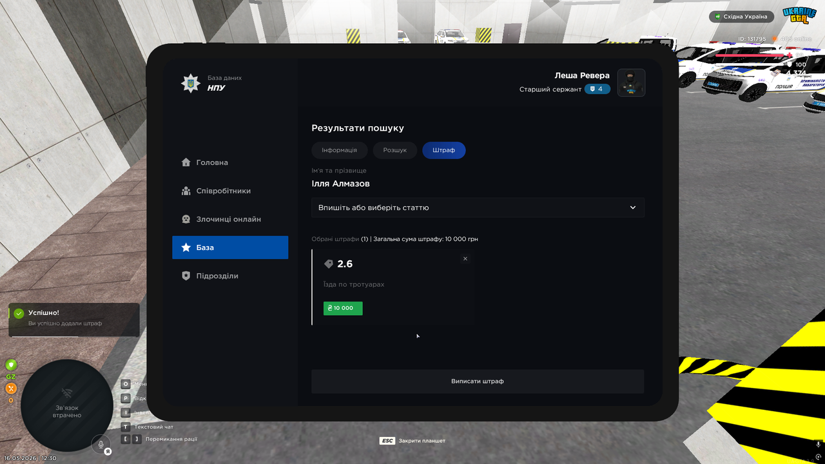Click the name Ілля Алмазов
Screen dimensions: 825x464
coord(341,184)
